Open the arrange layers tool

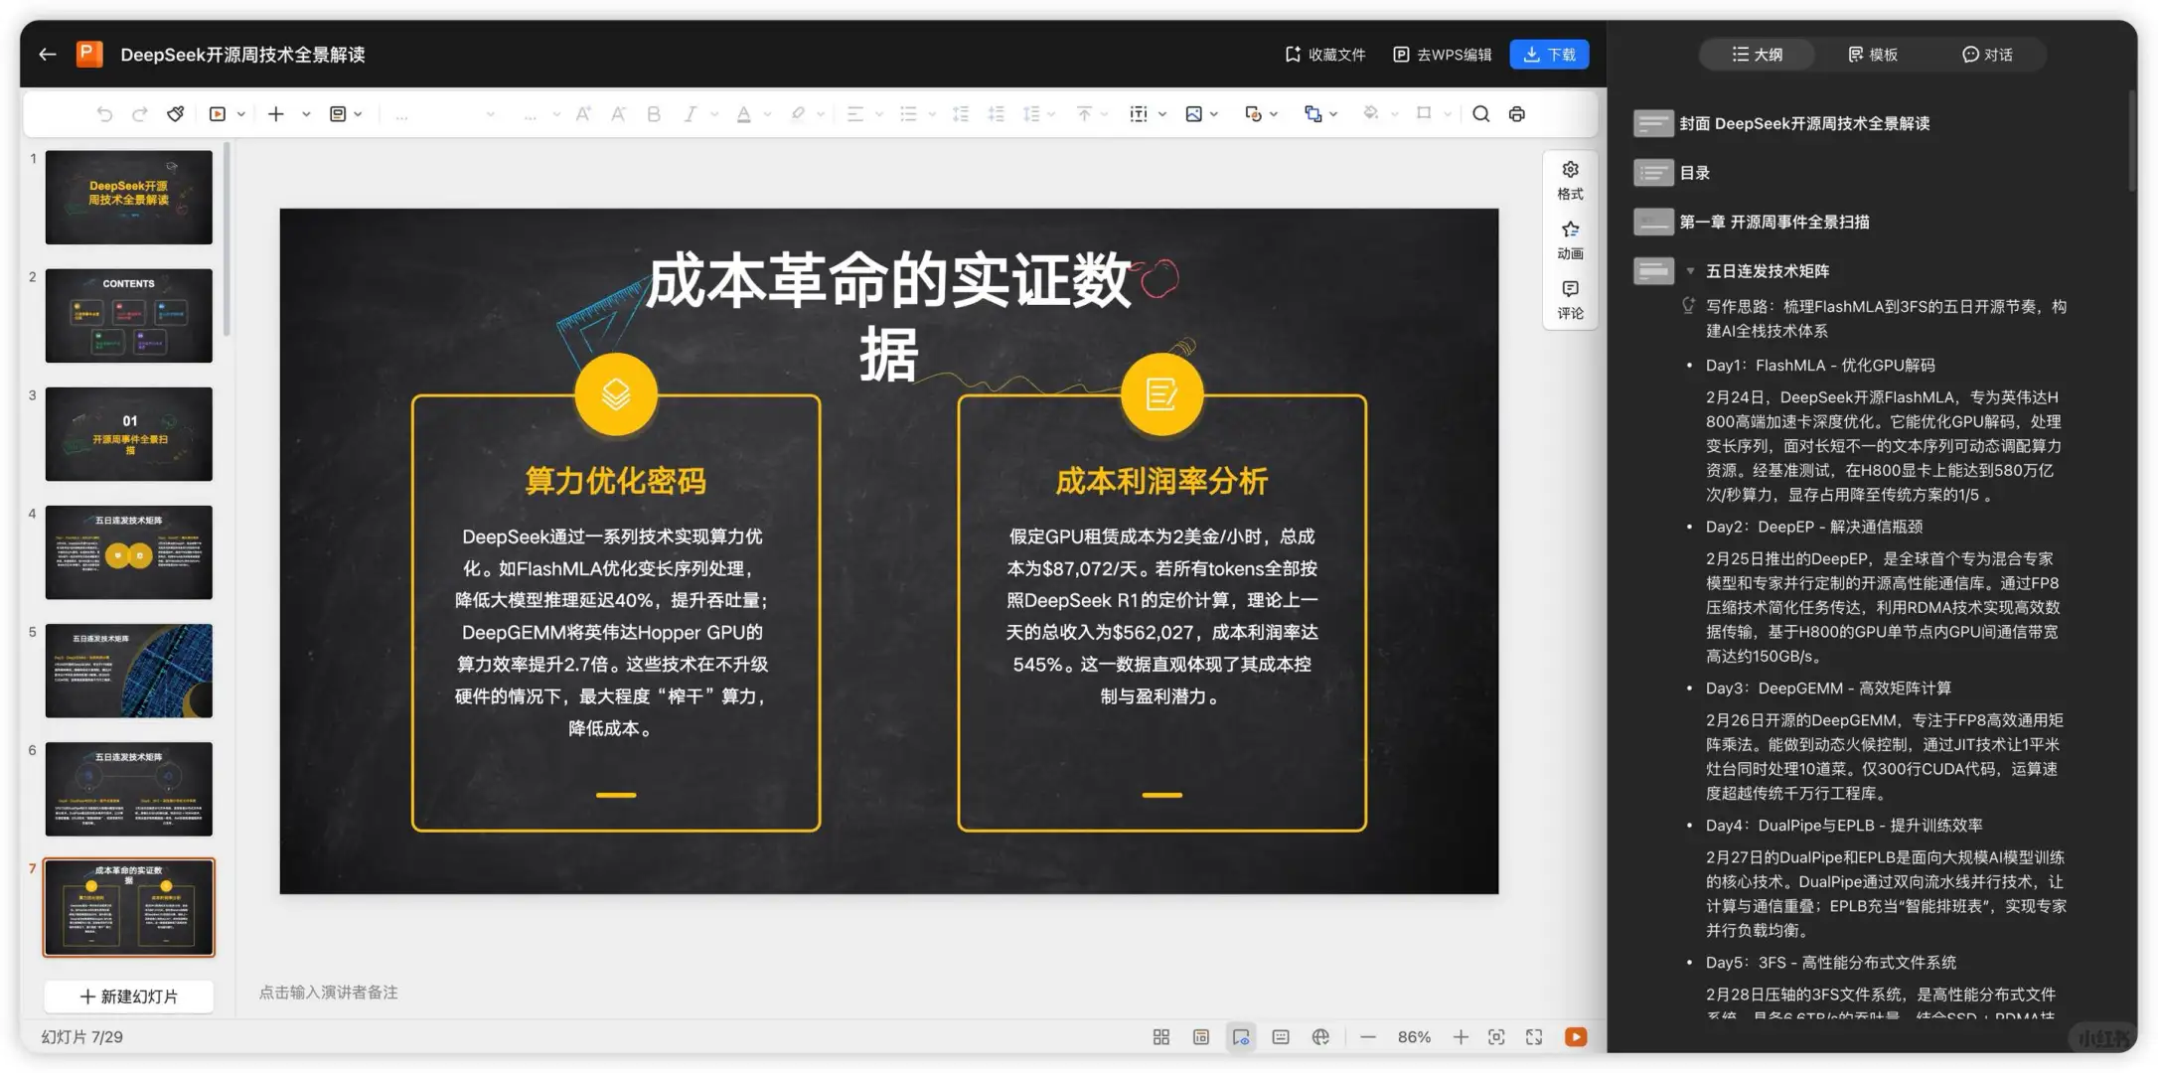click(x=1312, y=114)
